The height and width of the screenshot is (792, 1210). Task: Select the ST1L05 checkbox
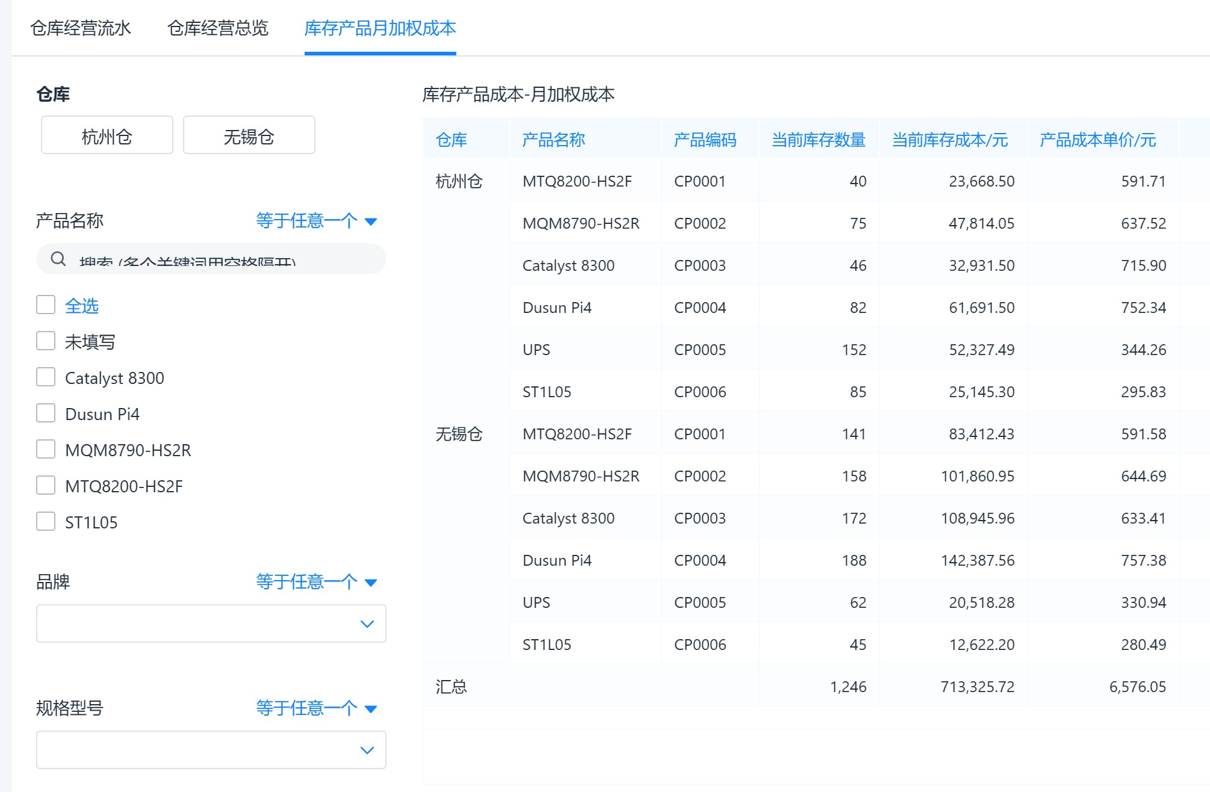tap(46, 522)
